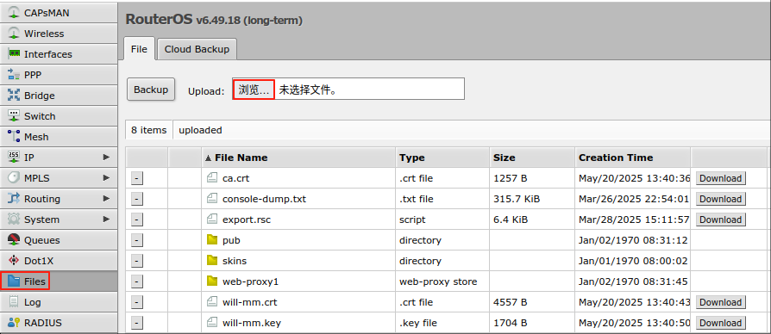Click the 浏览... browse button
Screen dimensions: 771x334
(x=254, y=90)
